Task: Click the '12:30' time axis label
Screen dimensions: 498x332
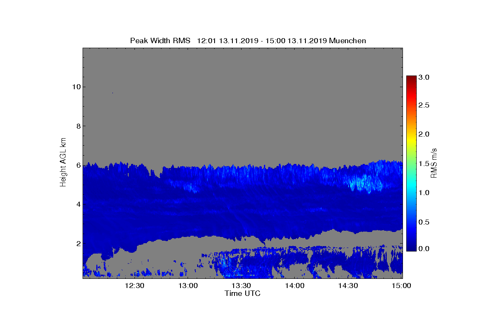Action: 134,286
